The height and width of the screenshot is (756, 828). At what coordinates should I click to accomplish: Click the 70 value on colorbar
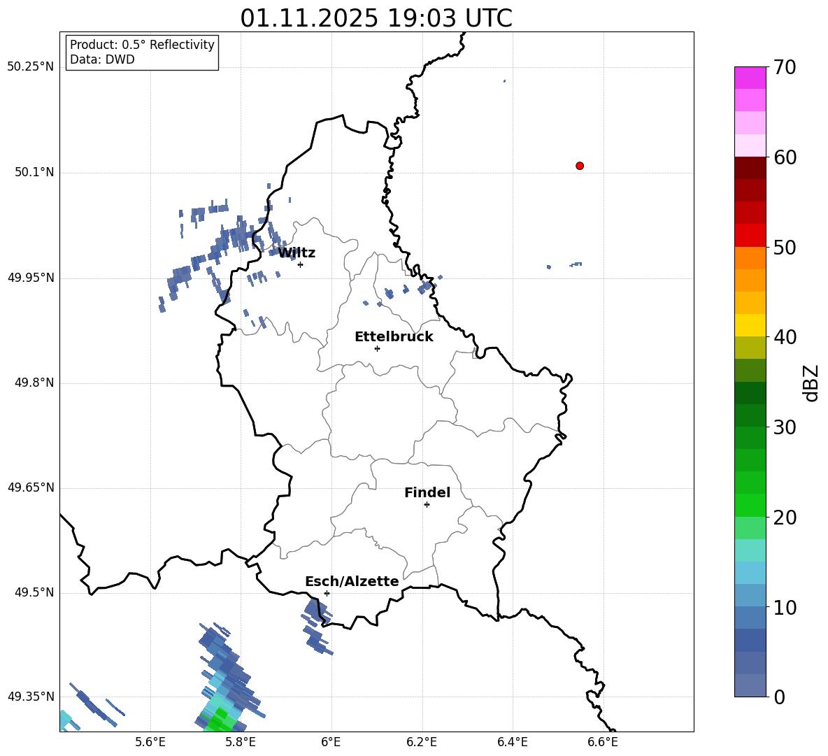pos(785,68)
